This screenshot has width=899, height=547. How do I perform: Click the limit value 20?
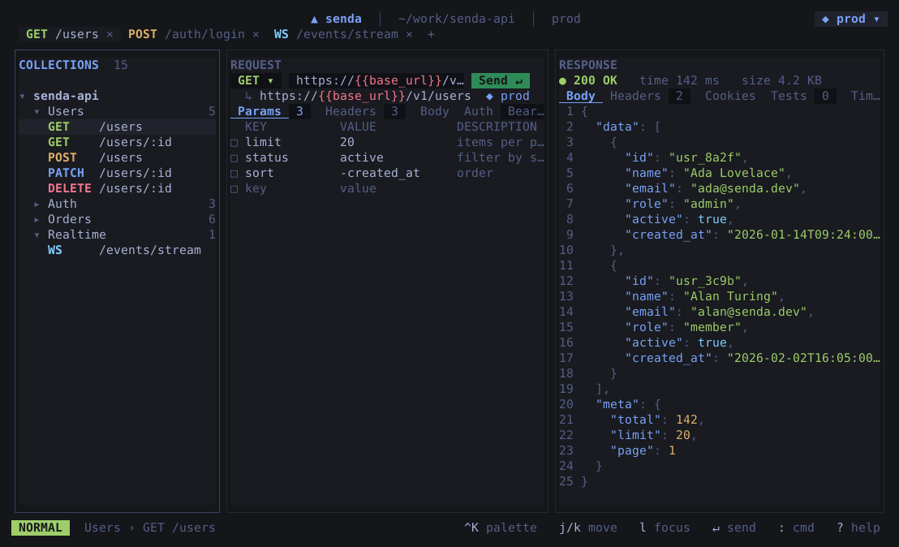(x=347, y=142)
